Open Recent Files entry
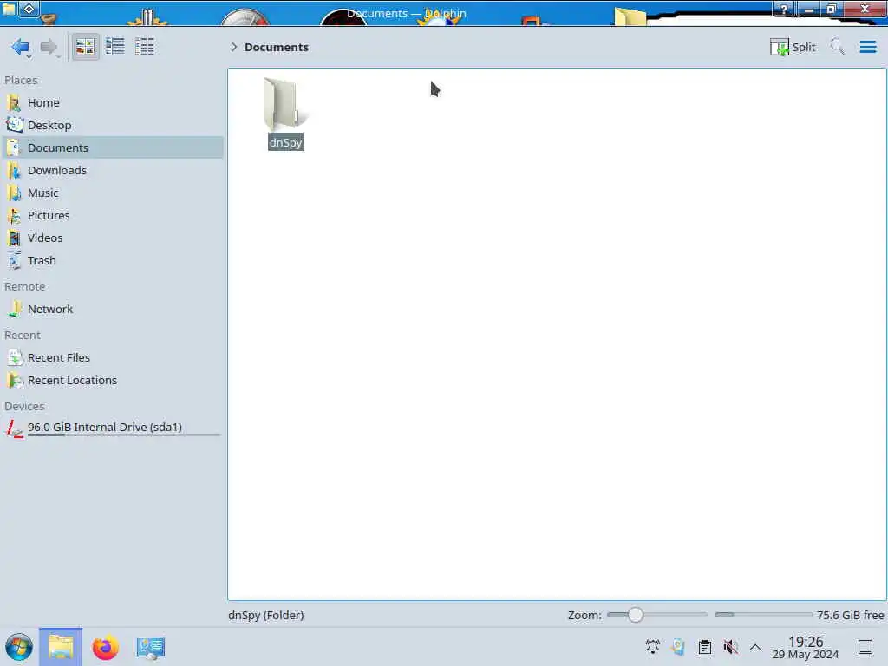 pyautogui.click(x=113, y=358)
